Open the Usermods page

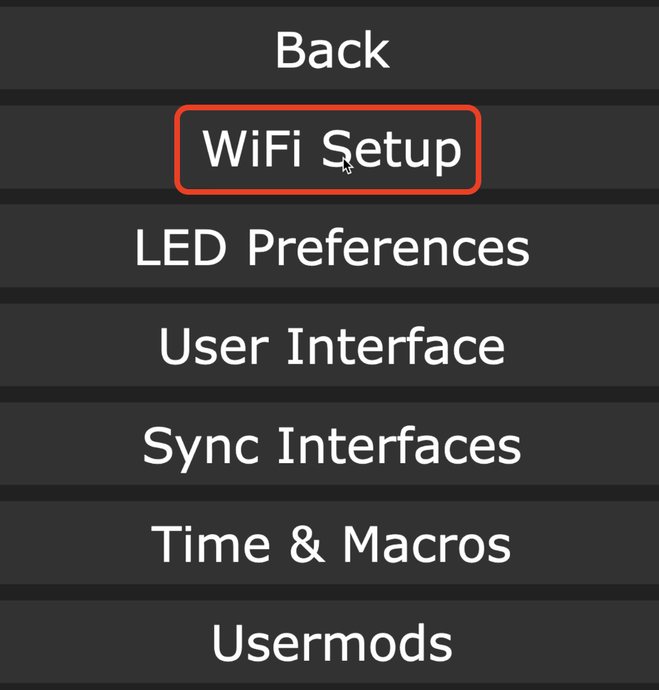(332, 642)
